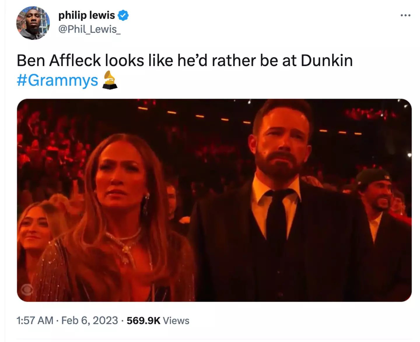Click the Views label text
Screen dimensions: 420x342
176,320
